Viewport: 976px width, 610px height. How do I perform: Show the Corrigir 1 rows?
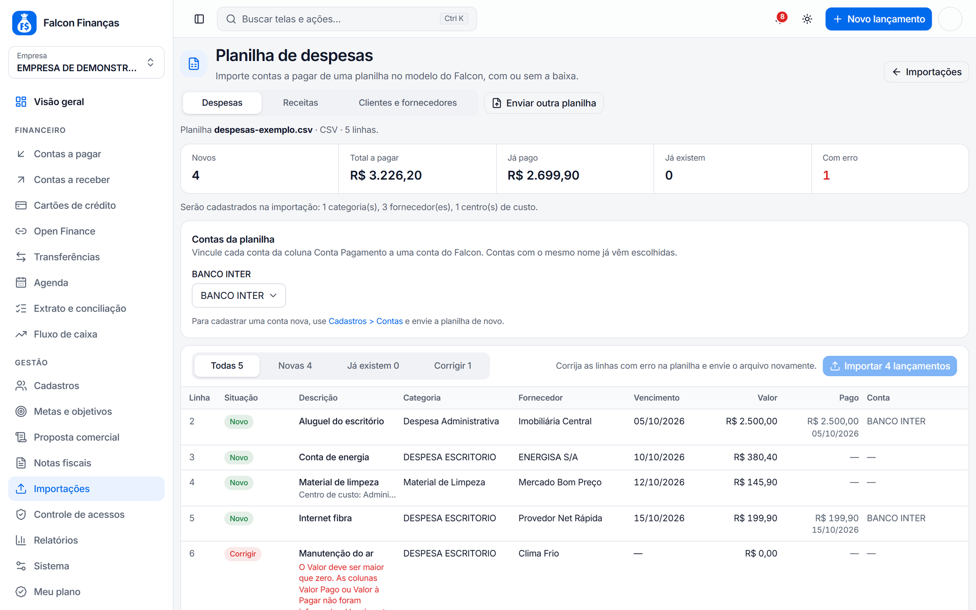click(x=453, y=366)
